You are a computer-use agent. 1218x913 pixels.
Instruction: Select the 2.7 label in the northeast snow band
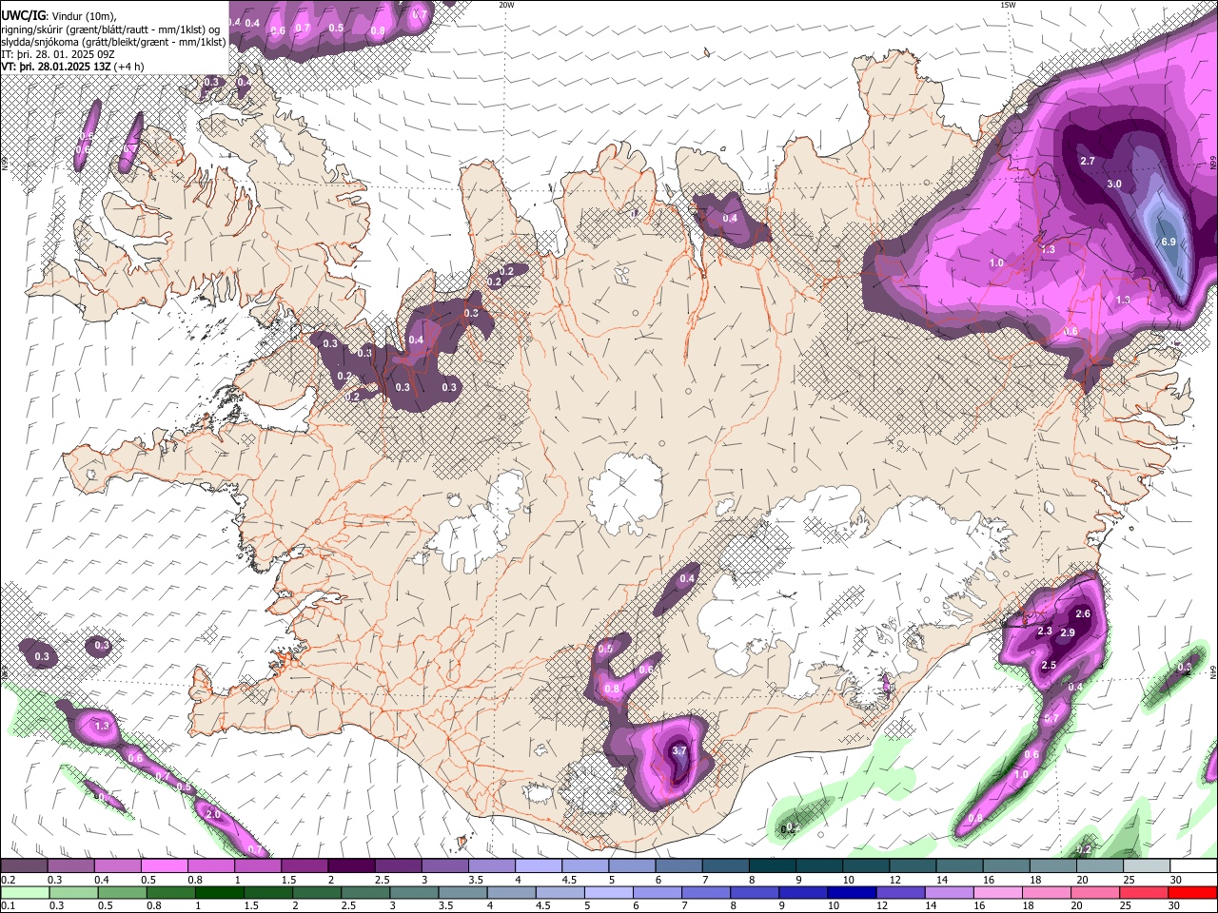coord(1089,161)
